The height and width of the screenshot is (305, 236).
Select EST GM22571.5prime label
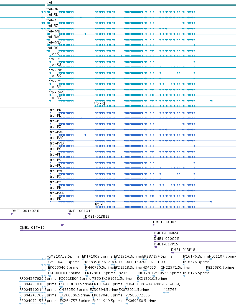[x=175, y=268]
